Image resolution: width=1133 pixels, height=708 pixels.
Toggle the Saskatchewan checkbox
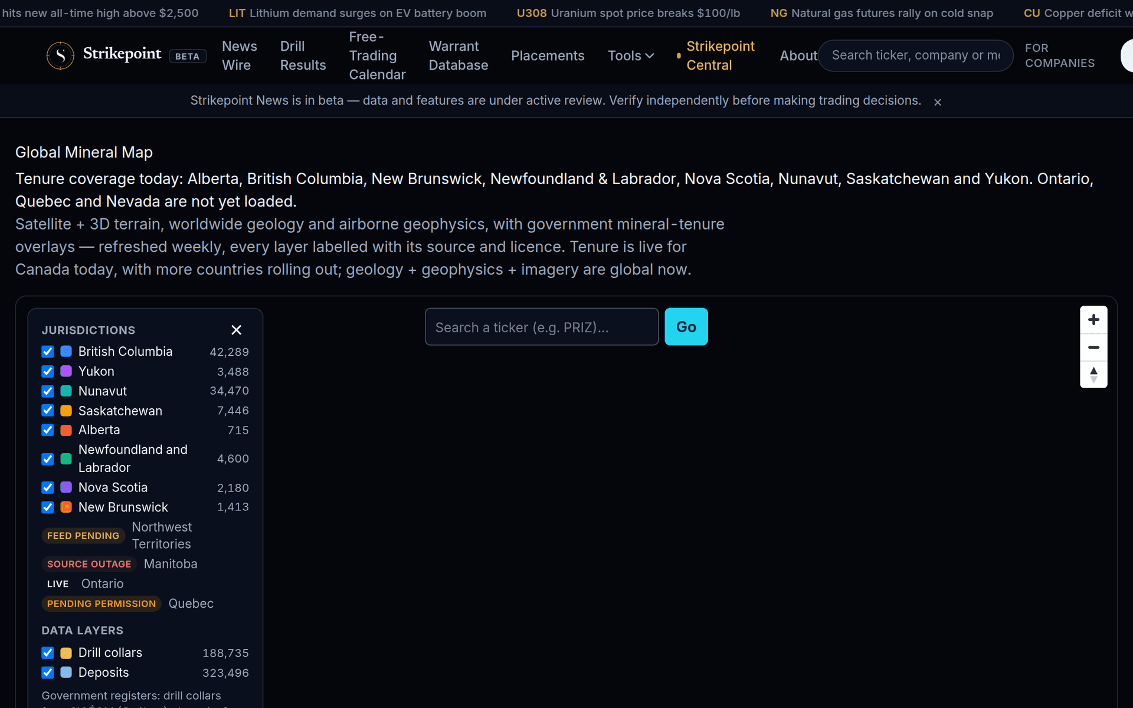click(x=48, y=411)
